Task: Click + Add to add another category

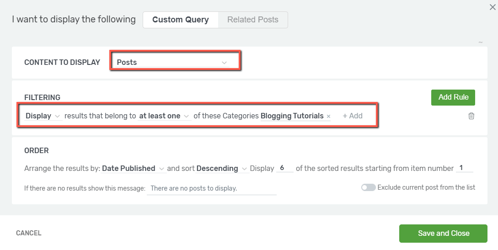Action: (353, 116)
